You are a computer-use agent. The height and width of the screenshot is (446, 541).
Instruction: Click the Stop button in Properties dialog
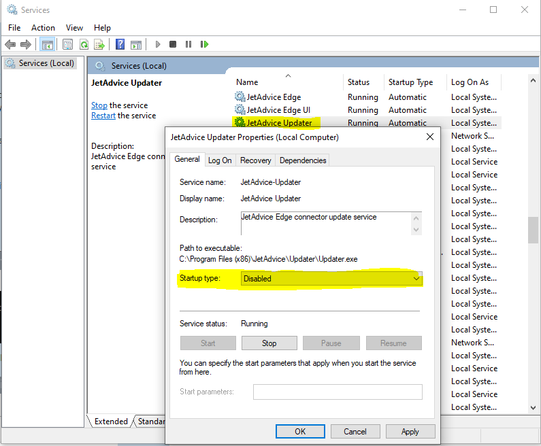(x=269, y=343)
